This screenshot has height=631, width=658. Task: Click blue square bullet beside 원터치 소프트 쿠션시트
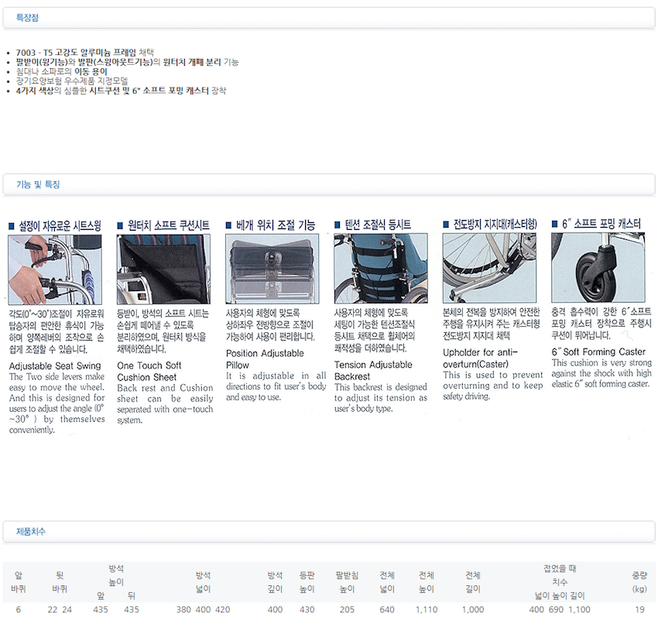[x=120, y=225]
